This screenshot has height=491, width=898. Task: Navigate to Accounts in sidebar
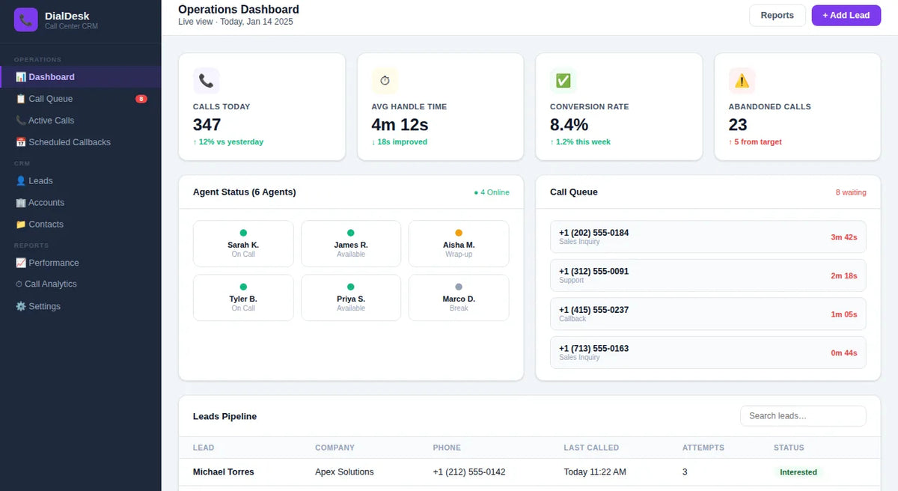[81, 203]
